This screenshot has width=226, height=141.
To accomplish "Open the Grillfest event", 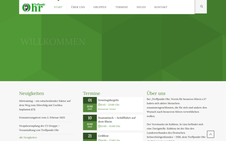I will pyautogui.click(x=103, y=136).
